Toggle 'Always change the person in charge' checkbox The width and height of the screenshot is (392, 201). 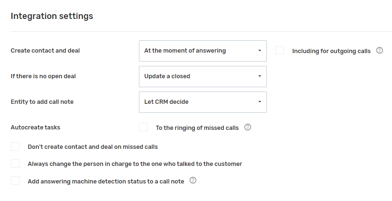click(x=15, y=164)
